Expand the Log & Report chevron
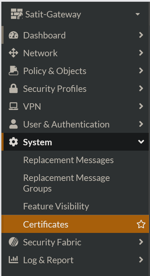This screenshot has width=150, height=276. point(141,260)
